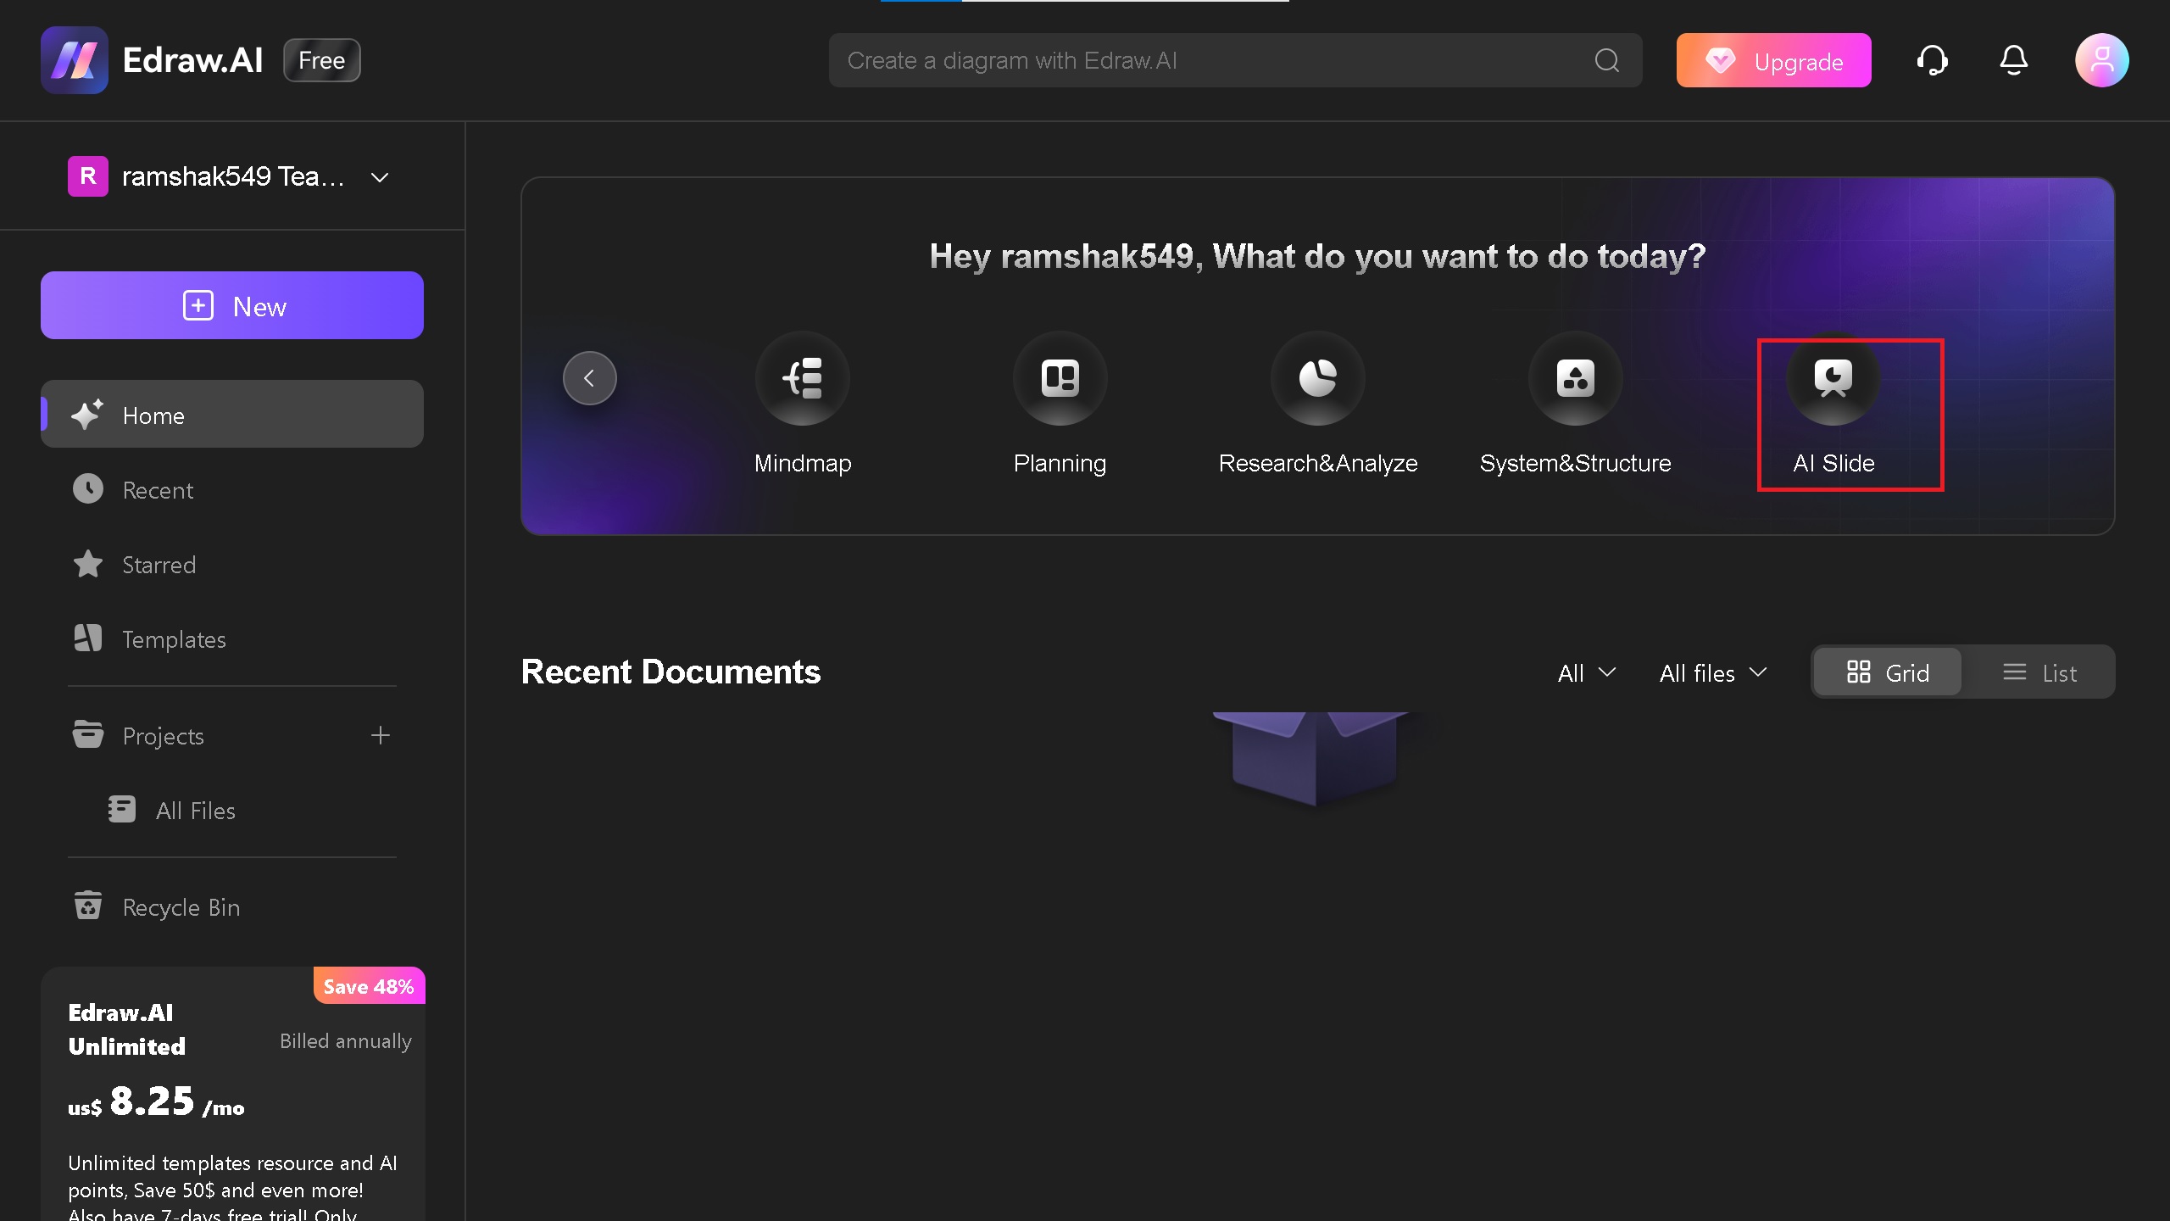Image resolution: width=2170 pixels, height=1221 pixels.
Task: Open Starred in the sidebar
Action: click(232, 564)
